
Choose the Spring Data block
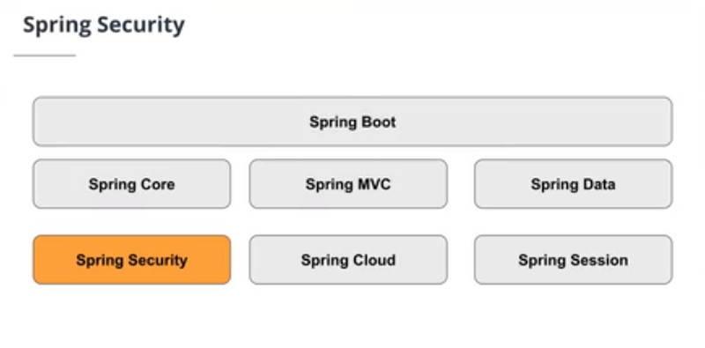(574, 184)
